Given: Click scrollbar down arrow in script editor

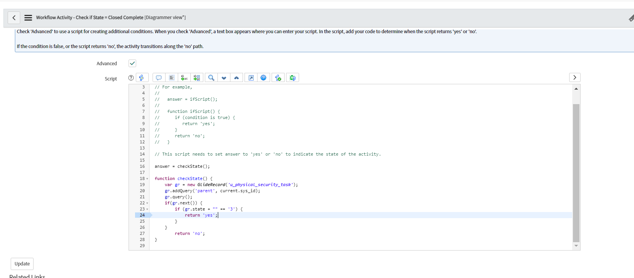Looking at the screenshot, I should pyautogui.click(x=576, y=246).
